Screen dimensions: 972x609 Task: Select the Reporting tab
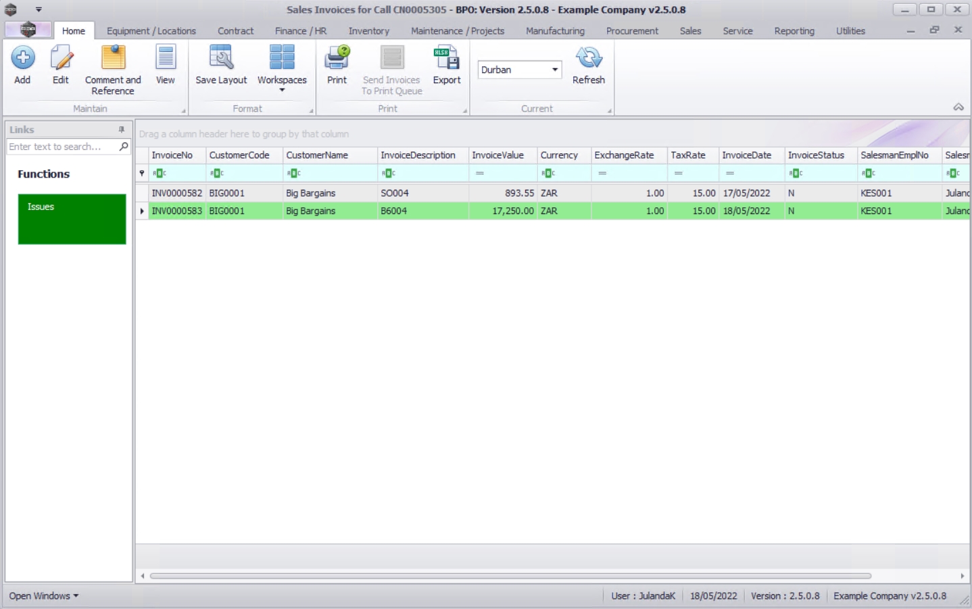(x=794, y=31)
